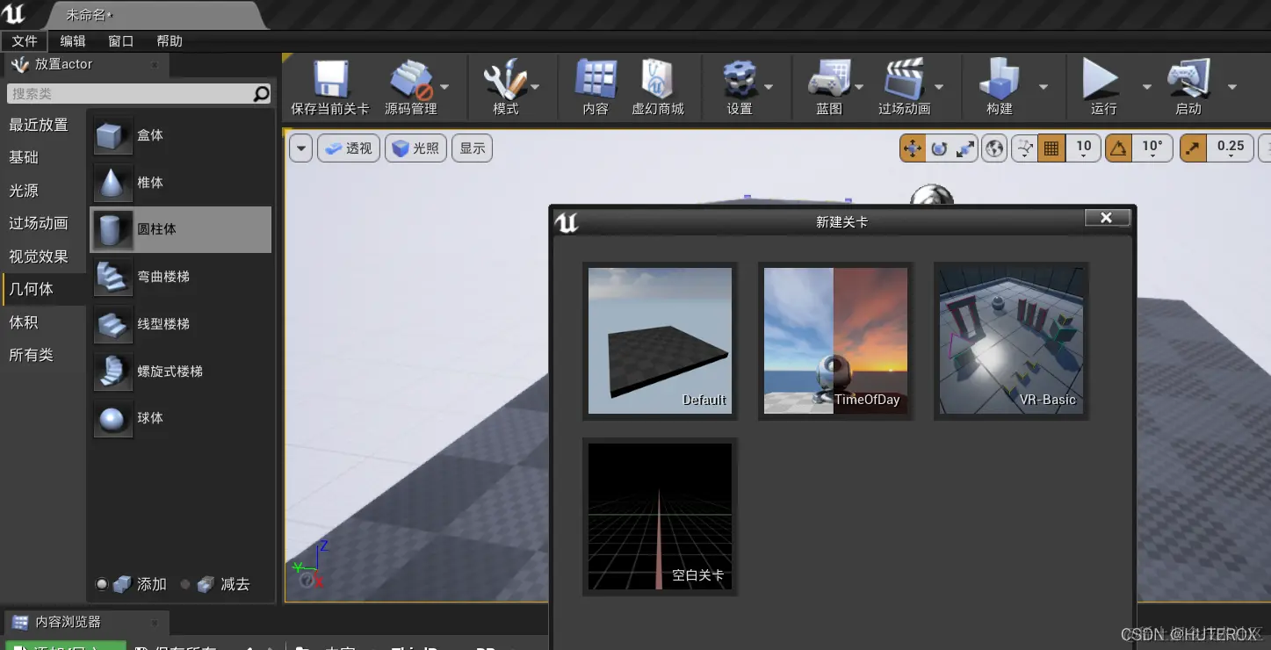Toggle surface snapping icon in viewport
The image size is (1271, 650).
1024,148
